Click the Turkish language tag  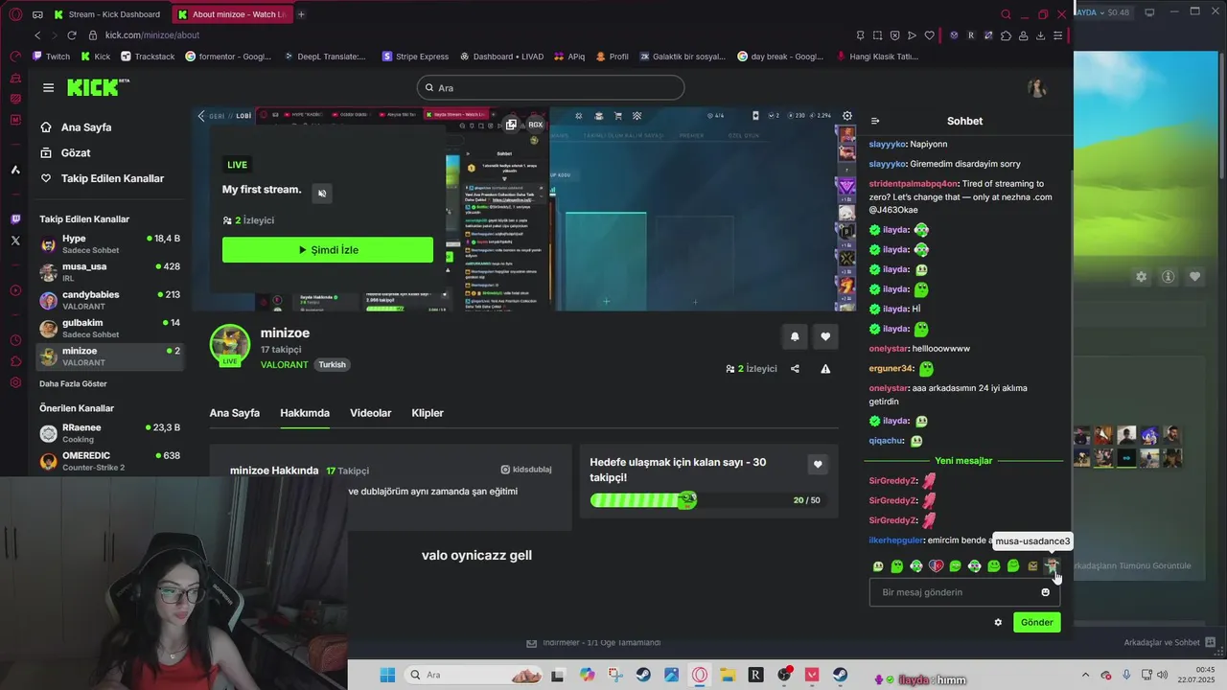[x=333, y=365]
